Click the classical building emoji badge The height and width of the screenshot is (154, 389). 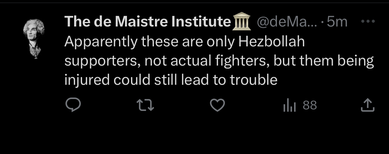241,23
